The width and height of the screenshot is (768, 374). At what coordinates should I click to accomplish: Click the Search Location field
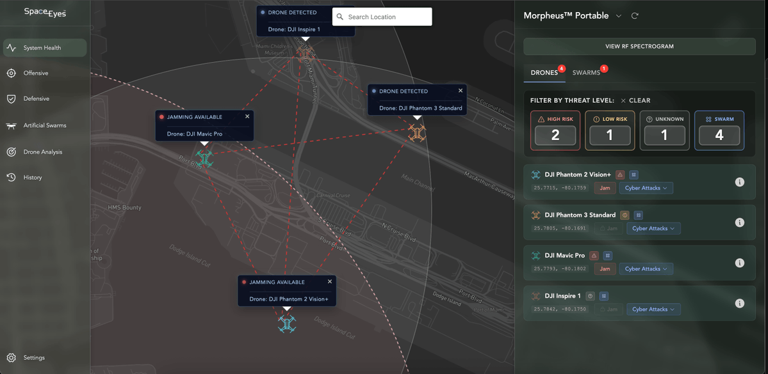click(382, 17)
